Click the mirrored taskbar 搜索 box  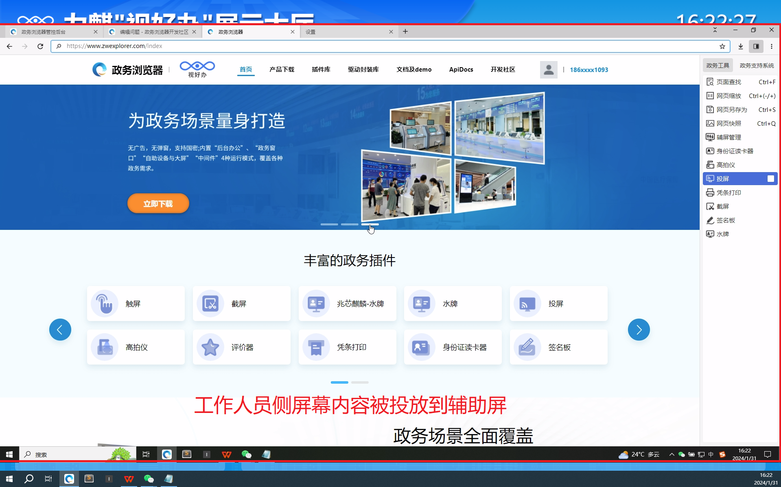[77, 454]
